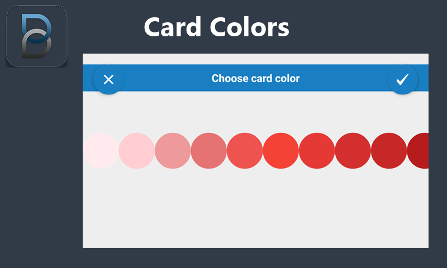Pick the palest pink, nearly white swatch

101,151
